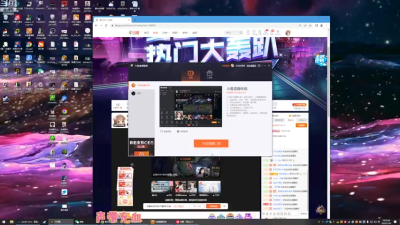The height and width of the screenshot is (225, 400).
Task: Open File Explorer from taskbar
Action: coord(11,222)
